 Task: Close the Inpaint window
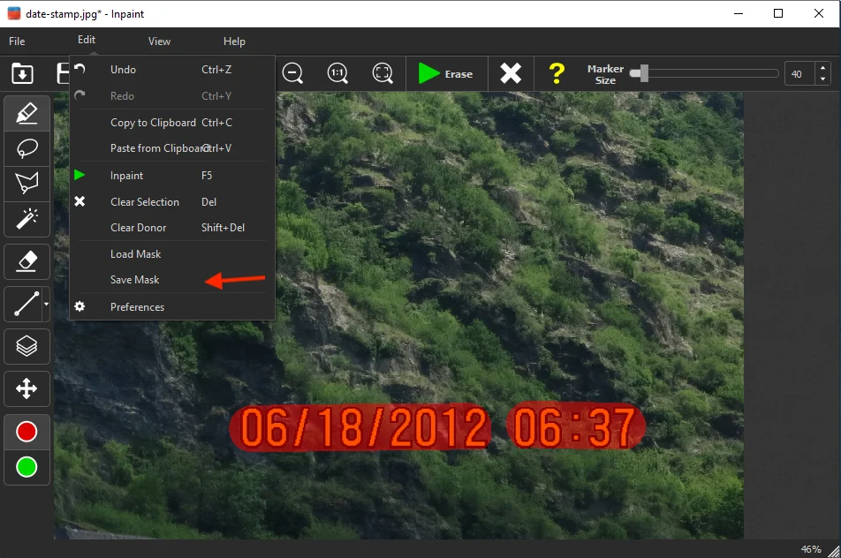[x=818, y=13]
